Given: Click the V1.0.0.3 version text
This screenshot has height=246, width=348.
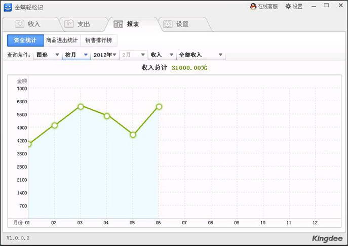Looking at the screenshot, I should [18, 238].
